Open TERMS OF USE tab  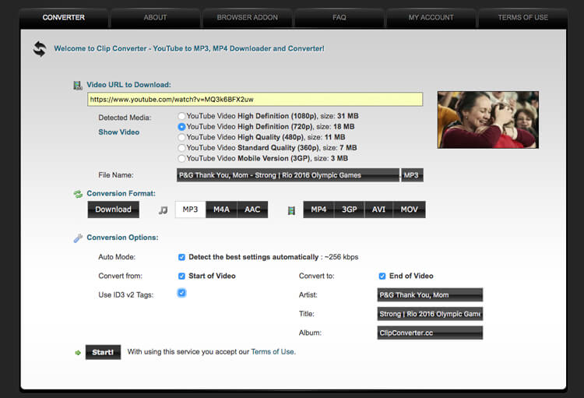click(x=523, y=17)
